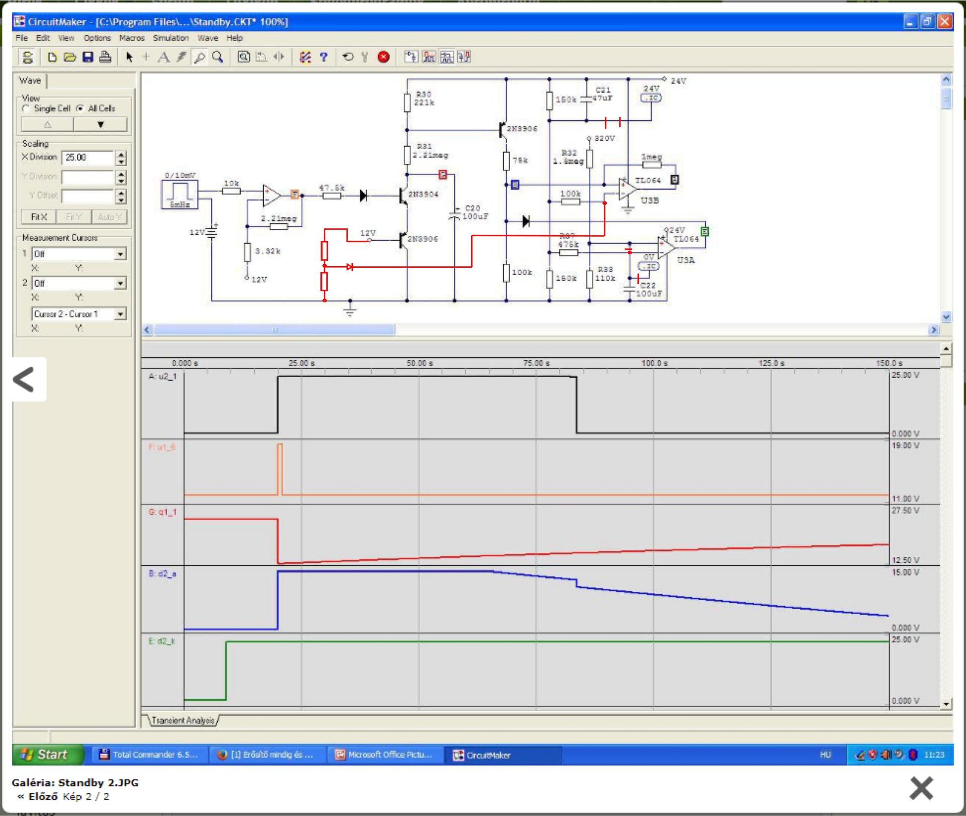
Task: Select the magnifier zoom tool
Action: point(217,57)
